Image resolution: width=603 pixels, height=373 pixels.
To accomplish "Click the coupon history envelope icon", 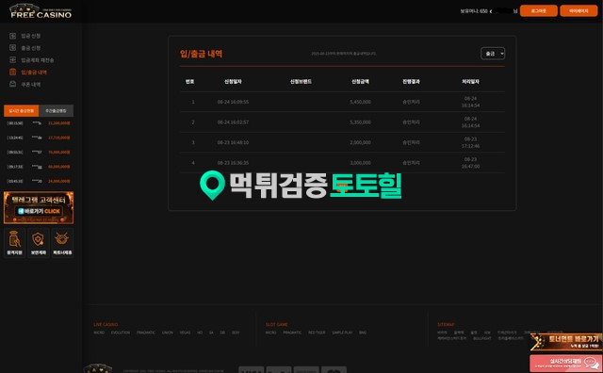I will (x=12, y=84).
